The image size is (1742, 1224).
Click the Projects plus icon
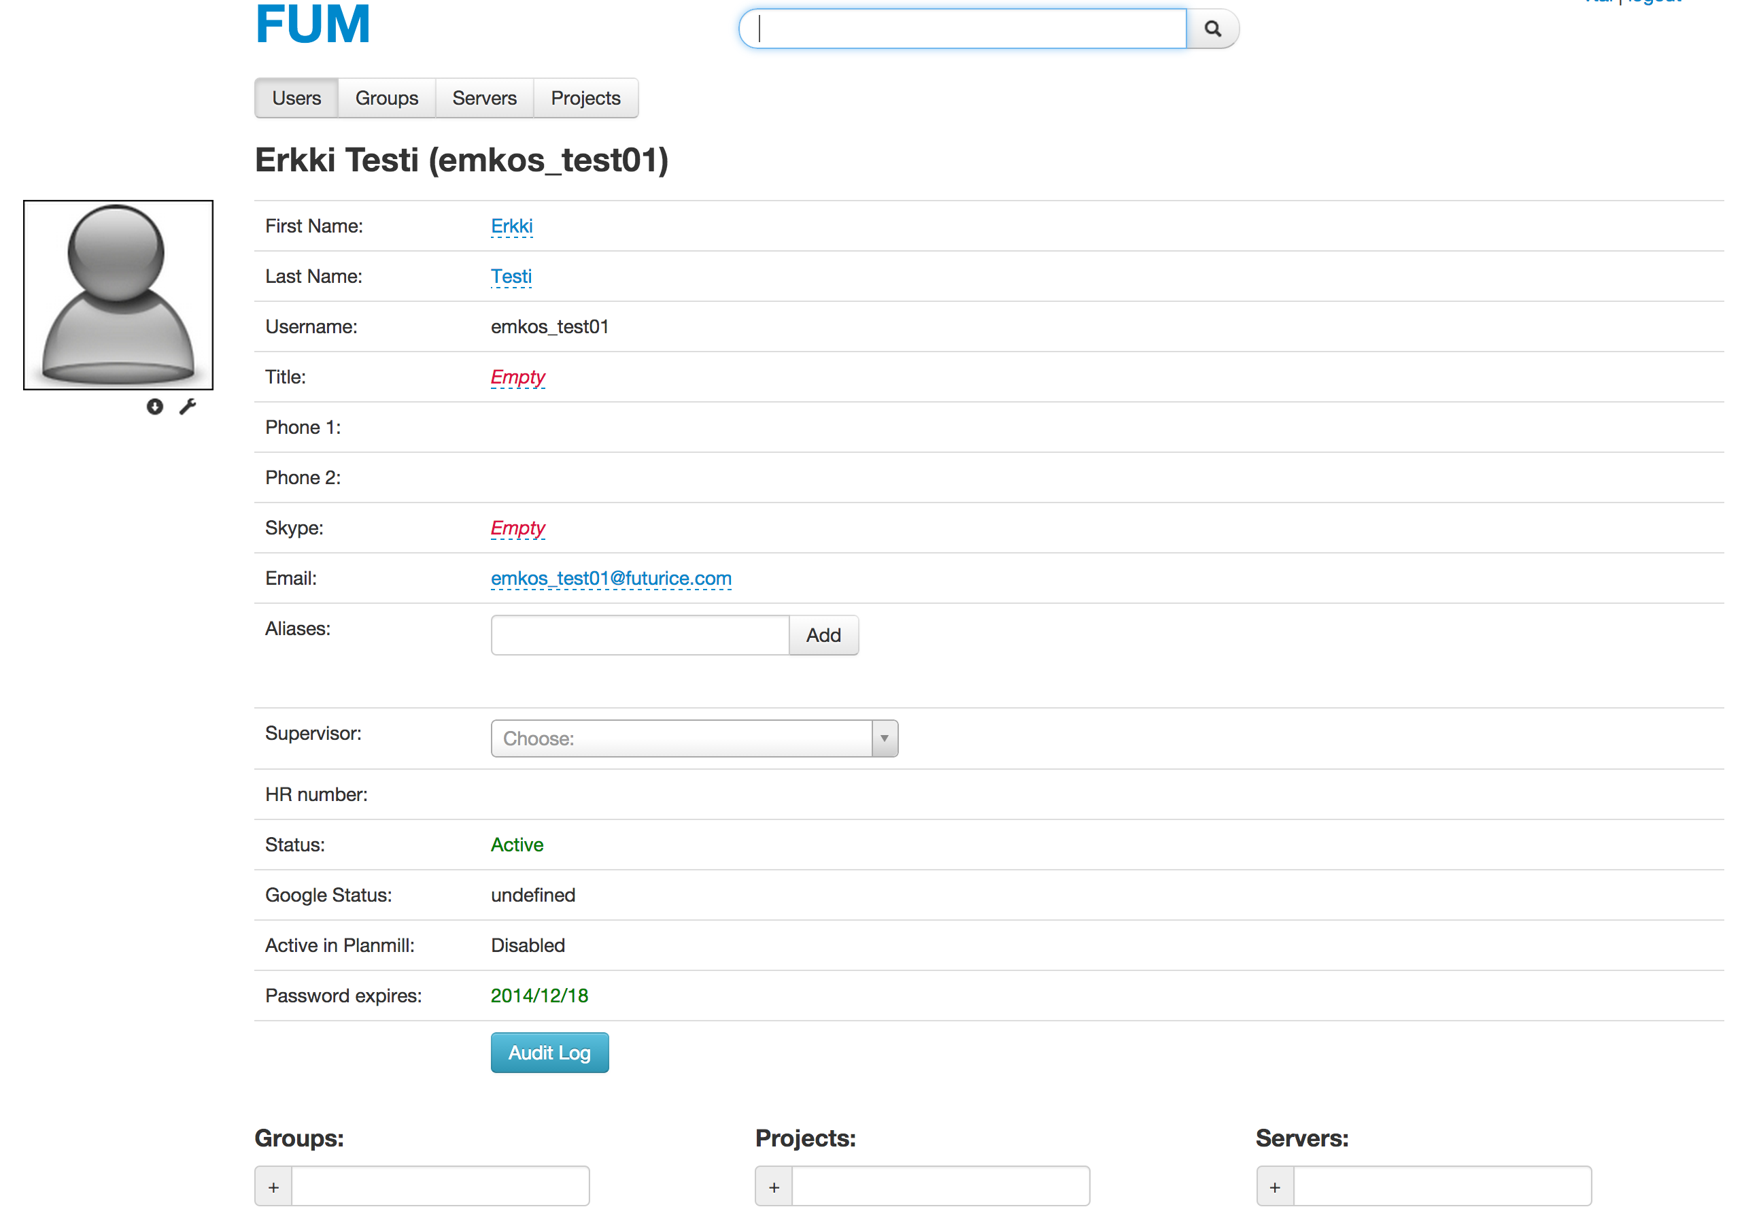click(774, 1187)
